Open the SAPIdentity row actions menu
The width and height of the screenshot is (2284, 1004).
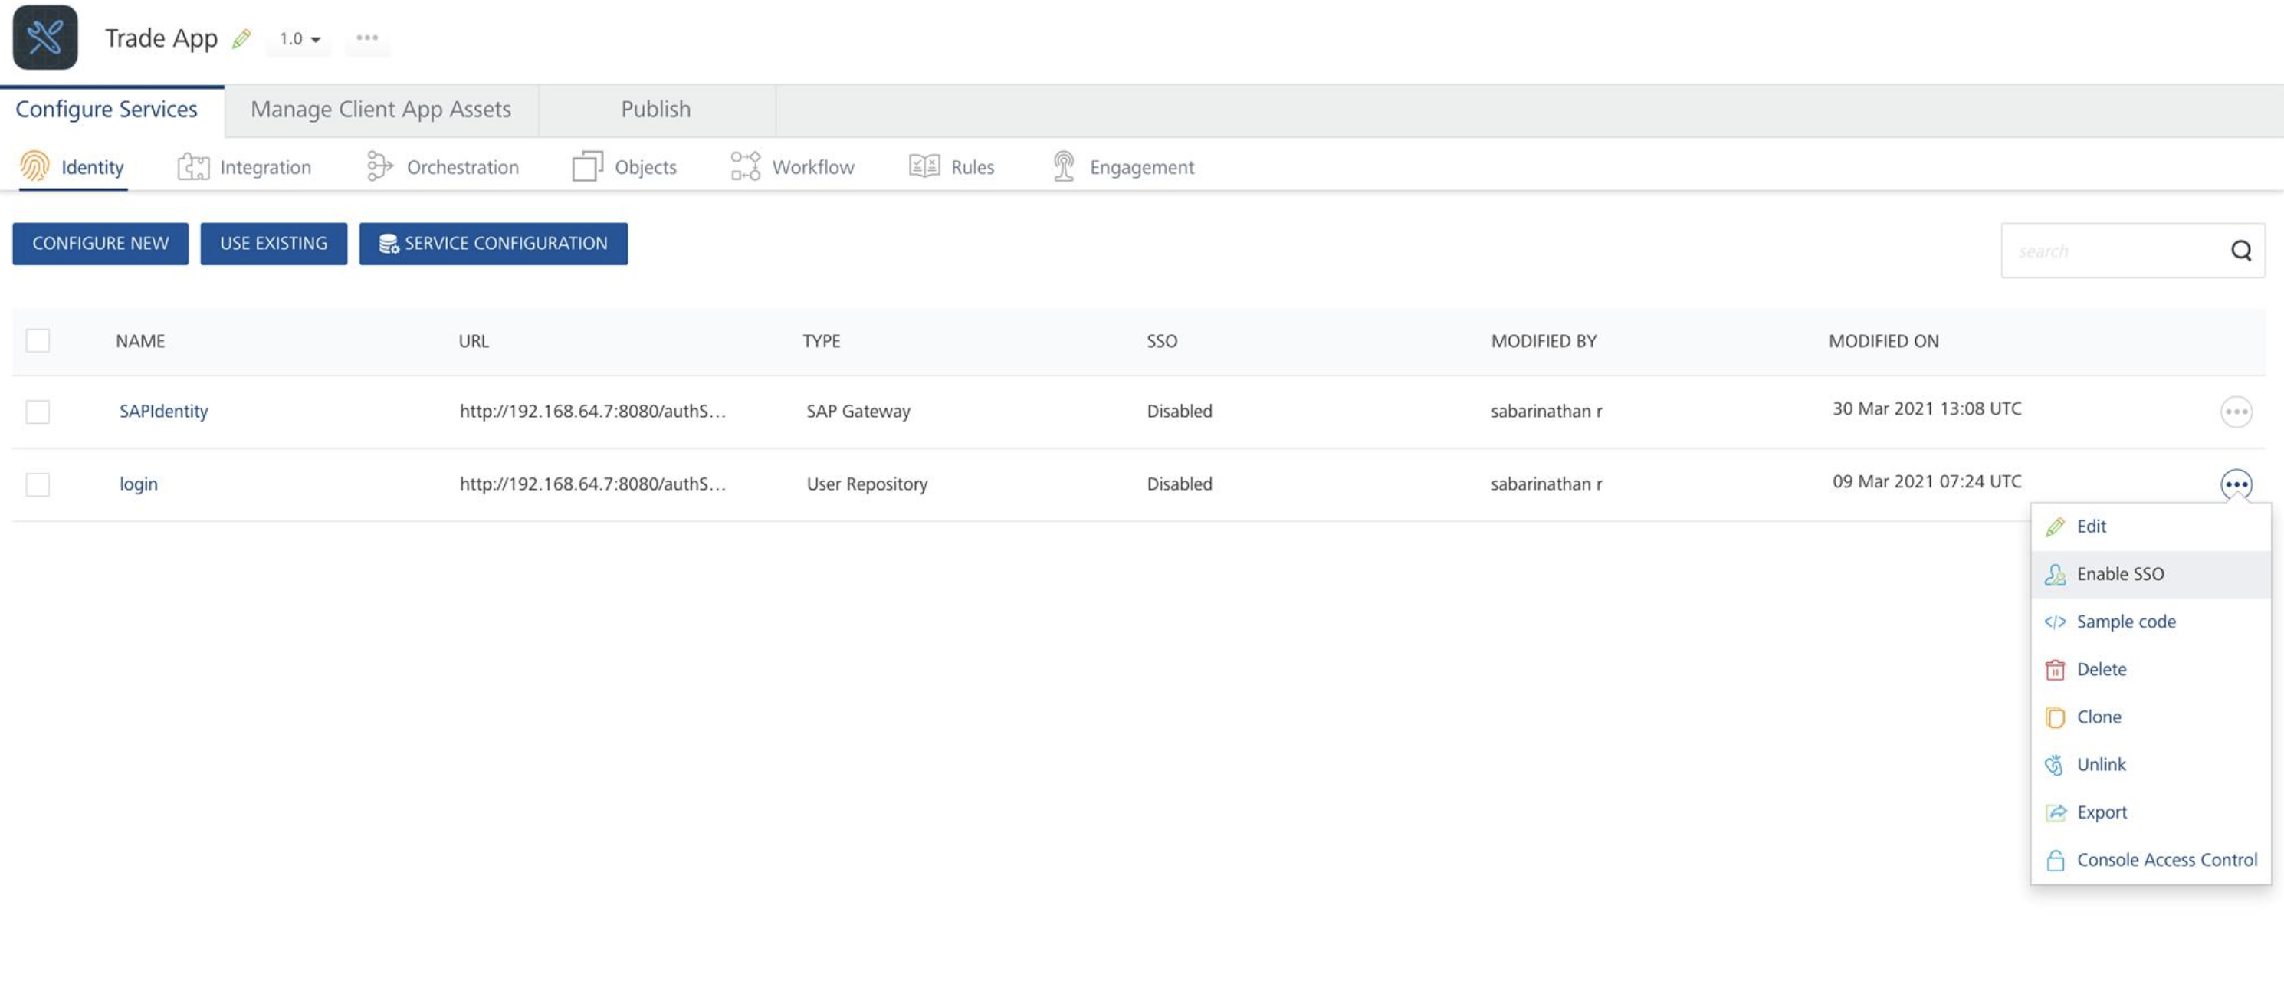(x=2235, y=412)
